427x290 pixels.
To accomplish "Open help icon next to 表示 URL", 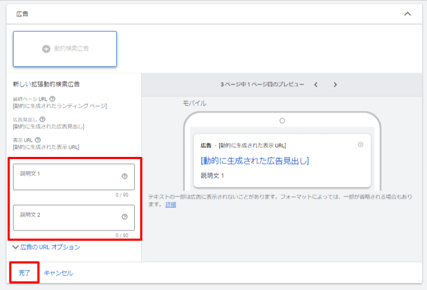I will coord(38,140).
